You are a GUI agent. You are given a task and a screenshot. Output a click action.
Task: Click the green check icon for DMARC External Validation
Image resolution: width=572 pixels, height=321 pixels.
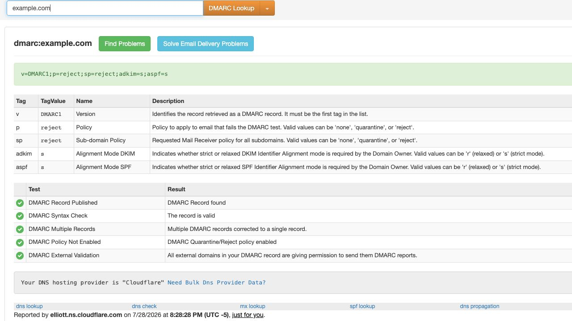point(20,255)
